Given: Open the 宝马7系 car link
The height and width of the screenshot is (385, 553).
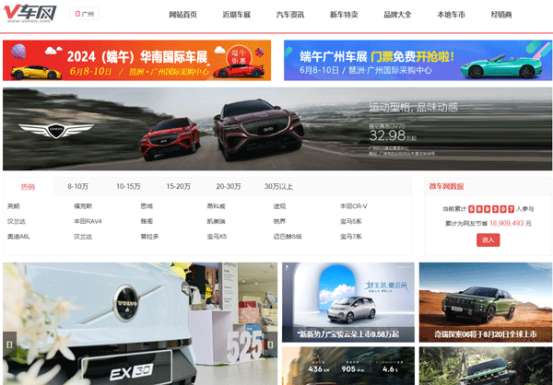Looking at the screenshot, I should click(x=350, y=237).
